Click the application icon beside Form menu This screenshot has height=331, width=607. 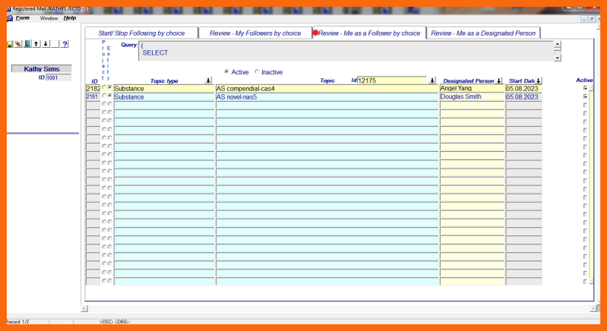pyautogui.click(x=10, y=18)
